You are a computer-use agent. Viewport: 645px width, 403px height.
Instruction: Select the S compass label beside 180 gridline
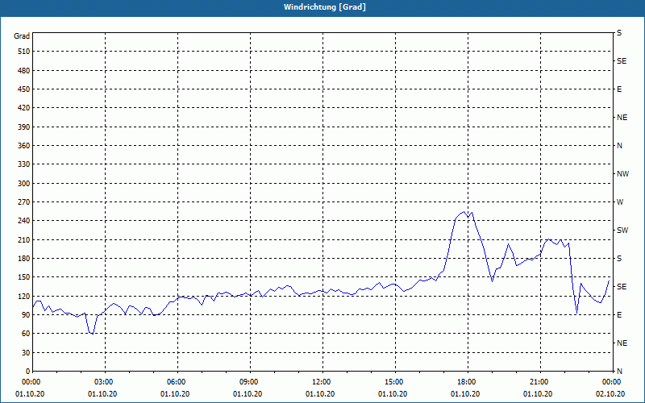point(619,258)
